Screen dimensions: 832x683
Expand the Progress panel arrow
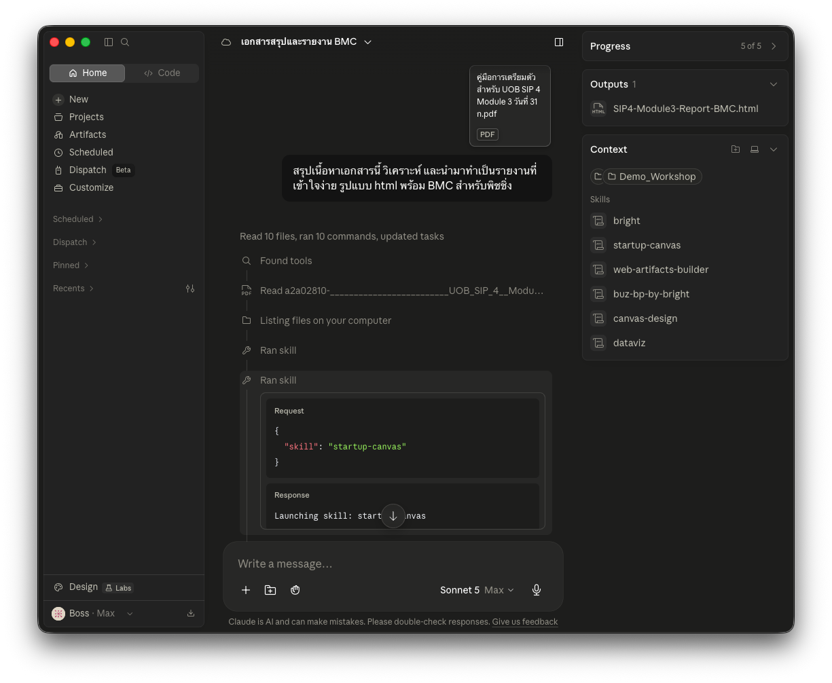[774, 46]
